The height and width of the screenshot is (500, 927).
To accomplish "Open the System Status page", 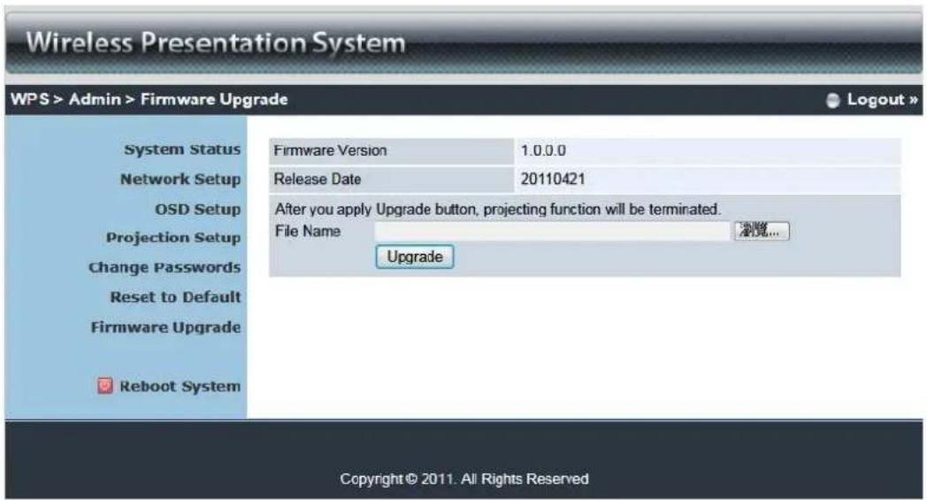I will (182, 150).
